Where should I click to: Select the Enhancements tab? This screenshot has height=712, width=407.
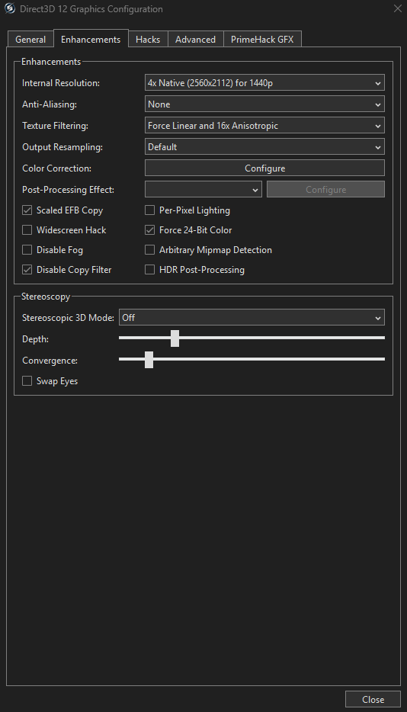91,39
